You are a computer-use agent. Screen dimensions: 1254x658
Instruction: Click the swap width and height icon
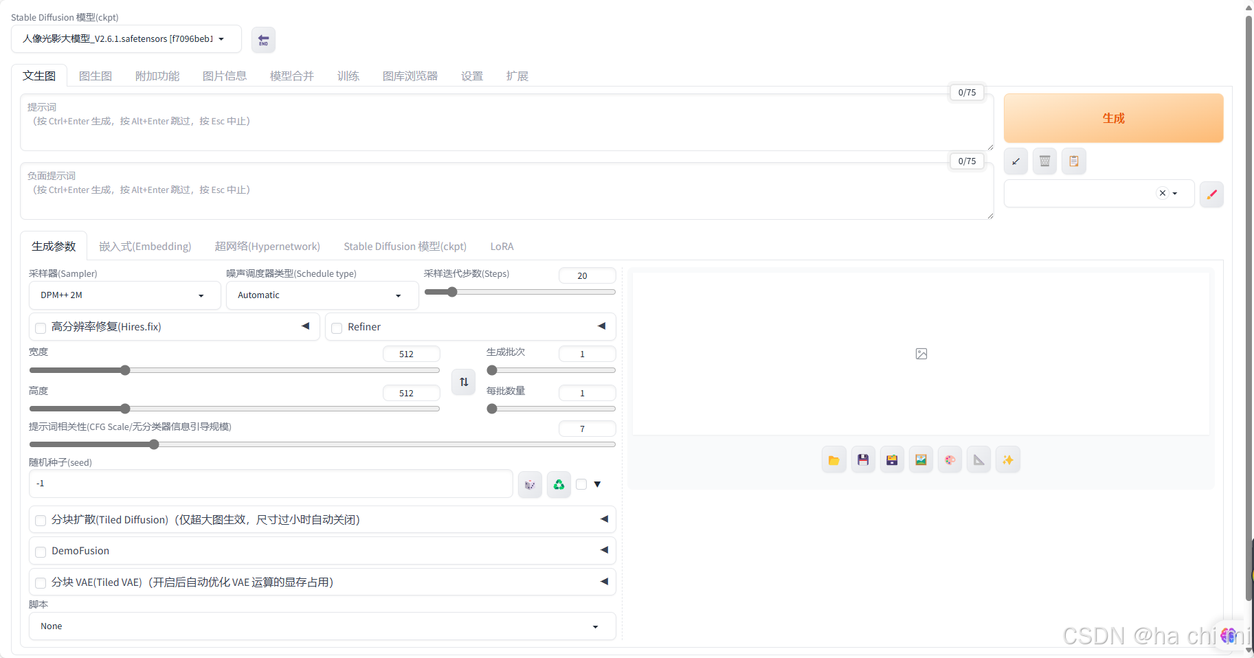click(x=464, y=382)
